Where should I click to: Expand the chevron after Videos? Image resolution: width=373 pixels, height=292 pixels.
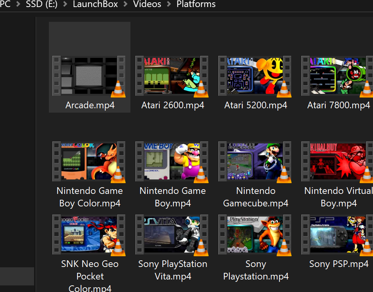tap(169, 4)
